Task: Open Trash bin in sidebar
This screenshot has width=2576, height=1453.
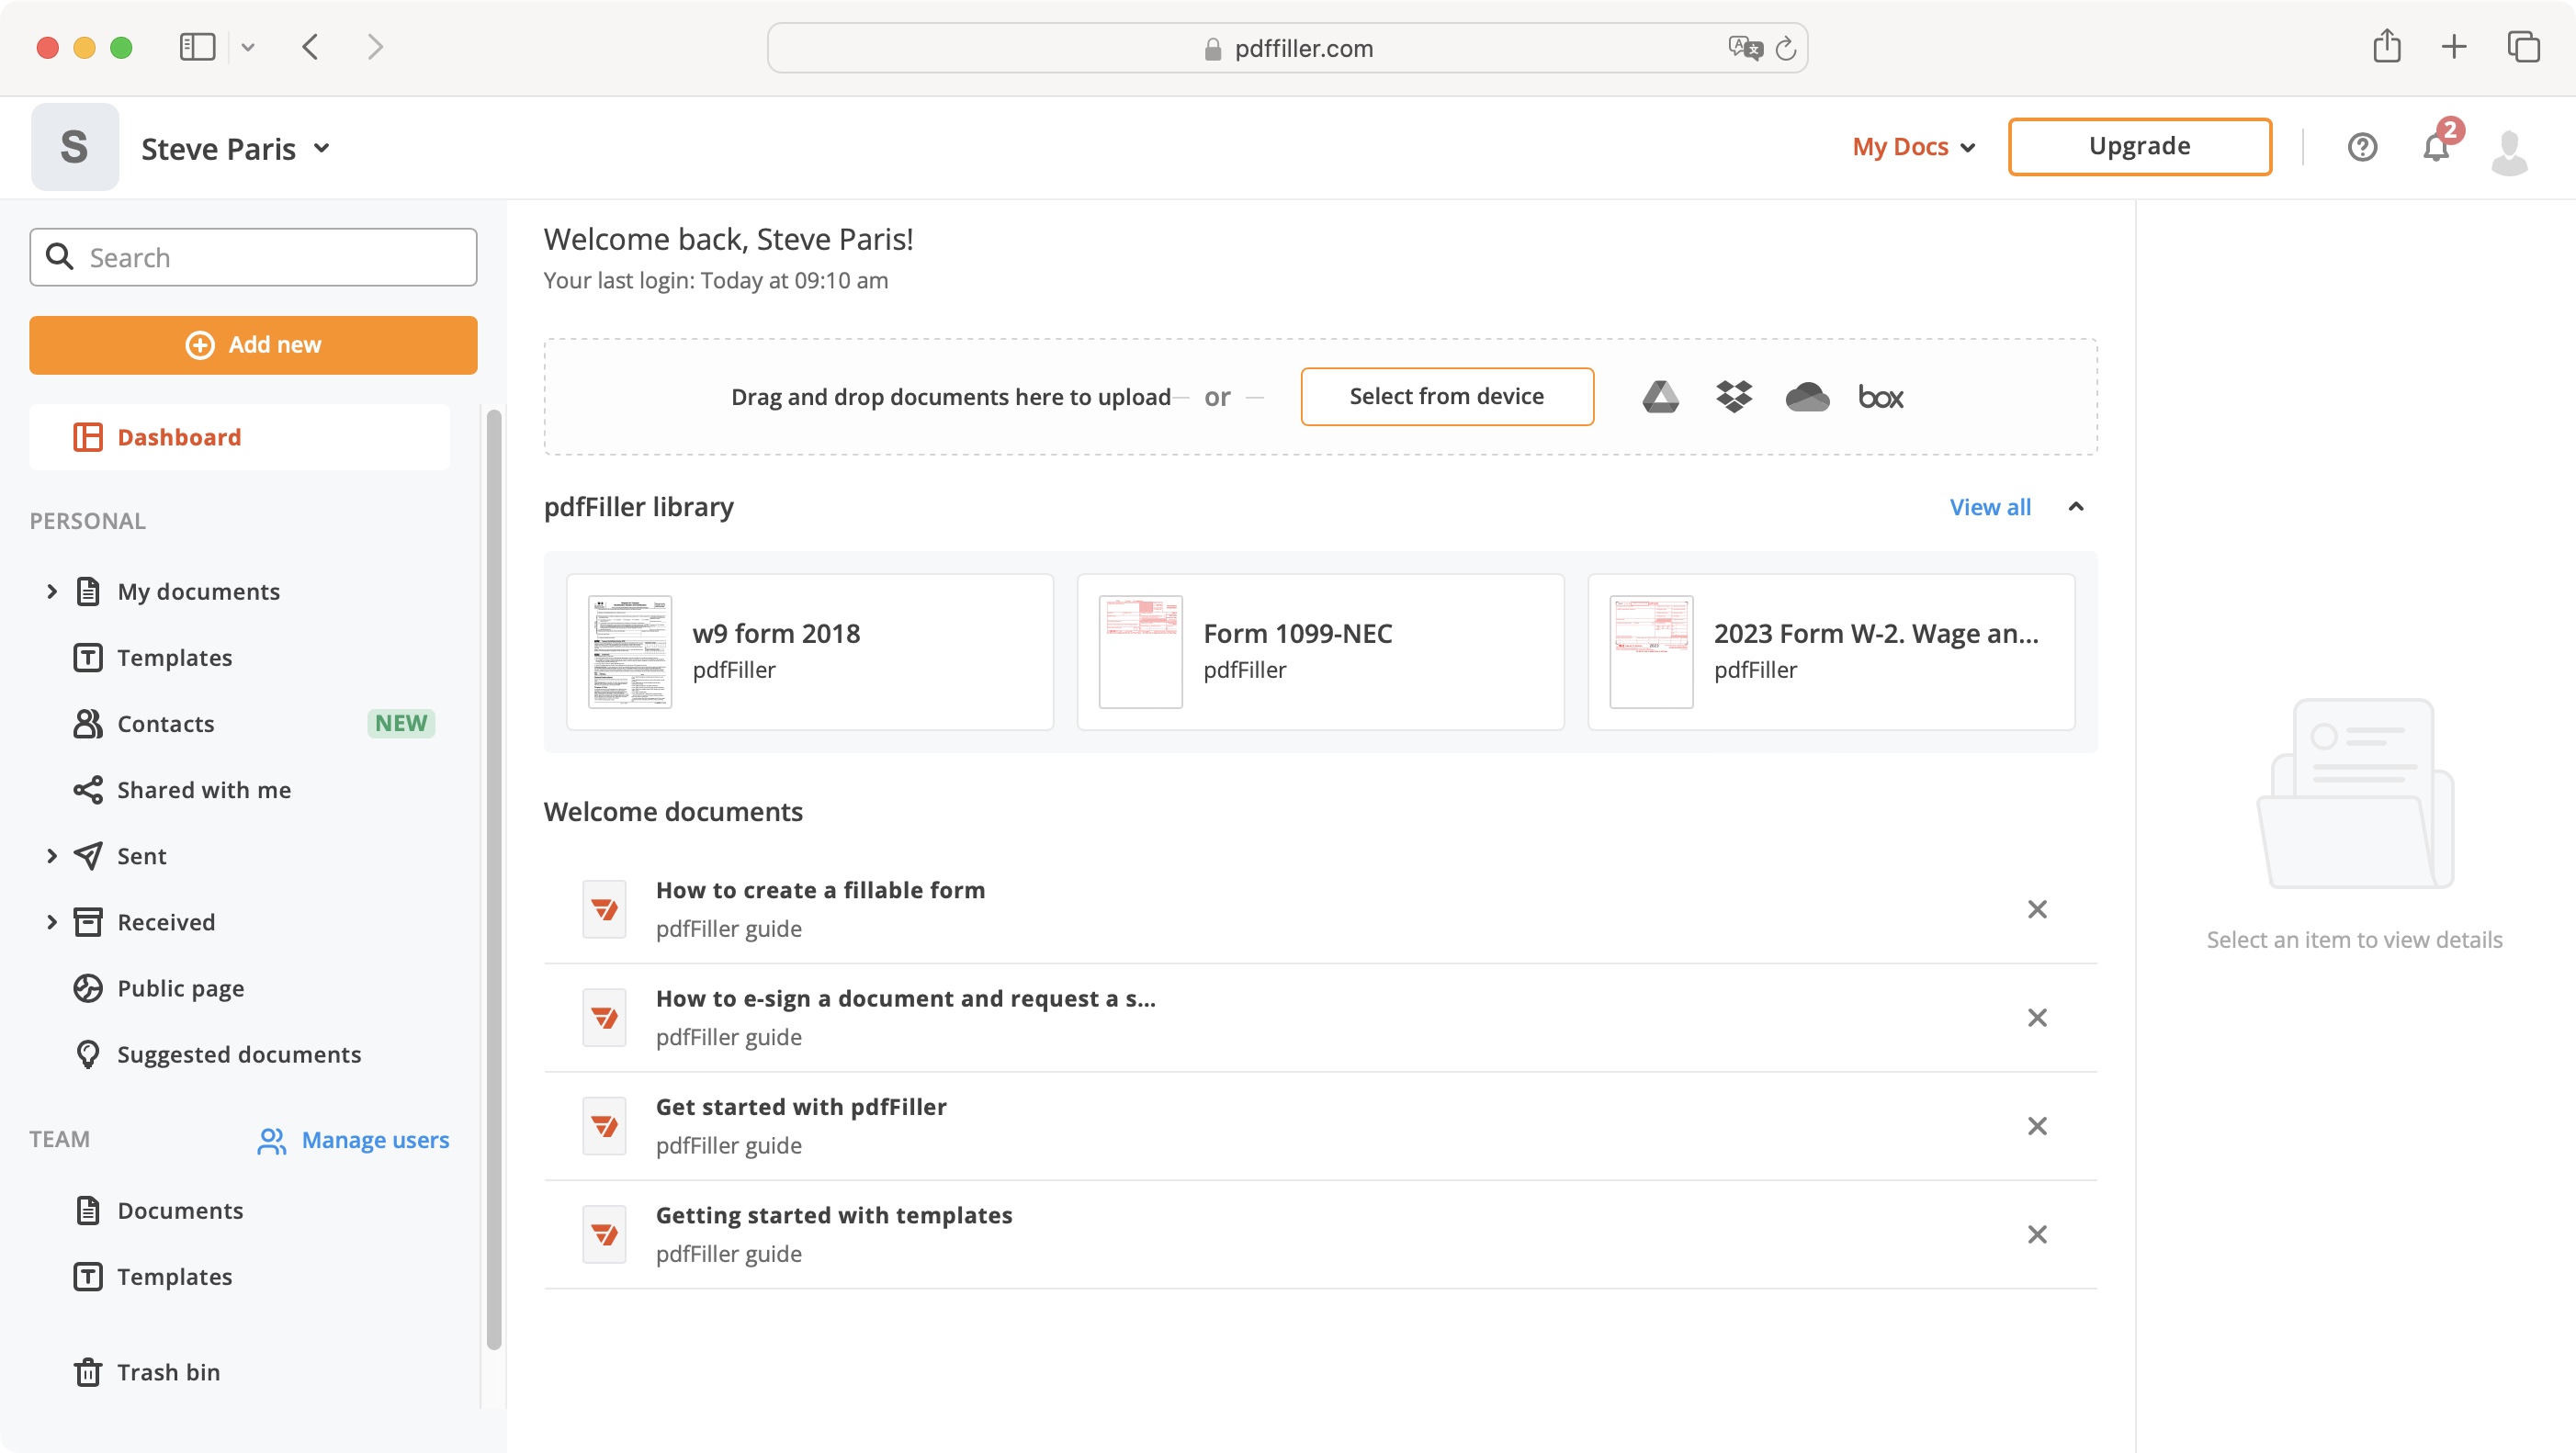Action: tap(168, 1372)
